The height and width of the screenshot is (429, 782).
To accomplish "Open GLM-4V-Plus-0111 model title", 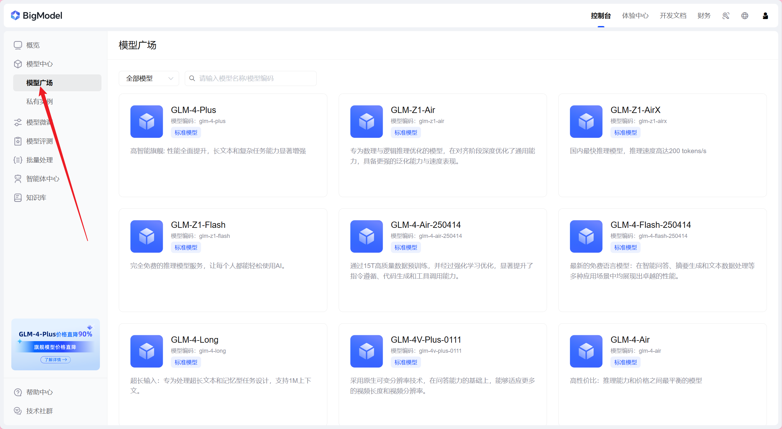I will pos(426,340).
